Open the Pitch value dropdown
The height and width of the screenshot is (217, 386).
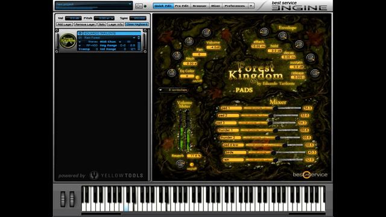click(x=112, y=19)
